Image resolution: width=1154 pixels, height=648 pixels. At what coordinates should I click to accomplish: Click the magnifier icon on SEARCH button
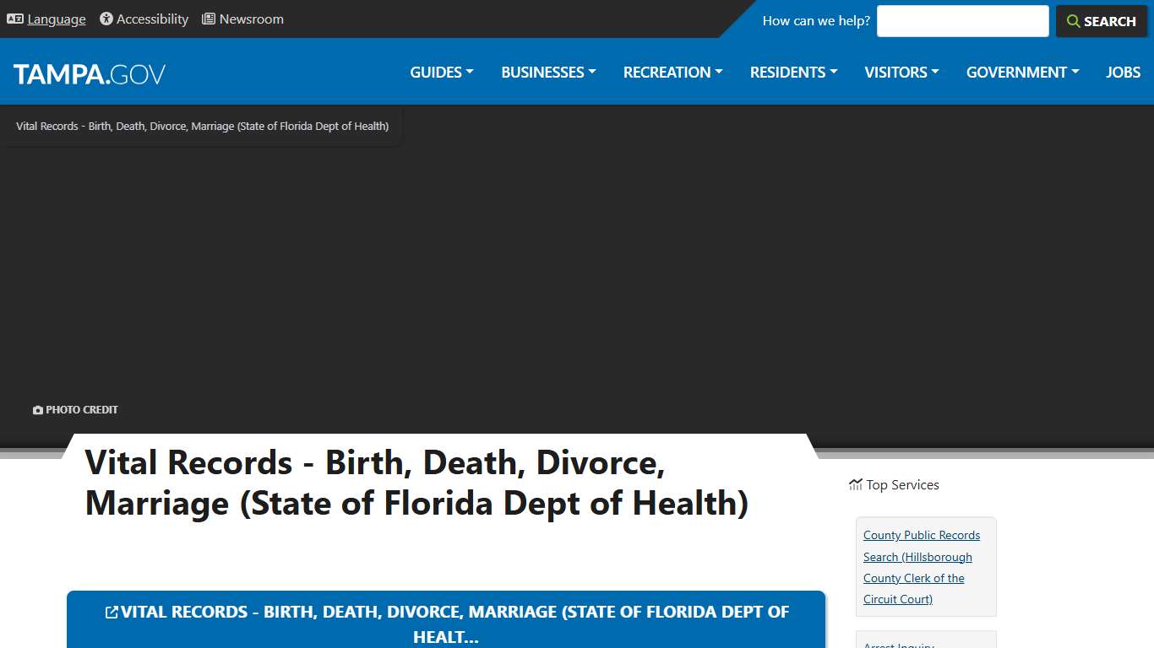[x=1073, y=21]
